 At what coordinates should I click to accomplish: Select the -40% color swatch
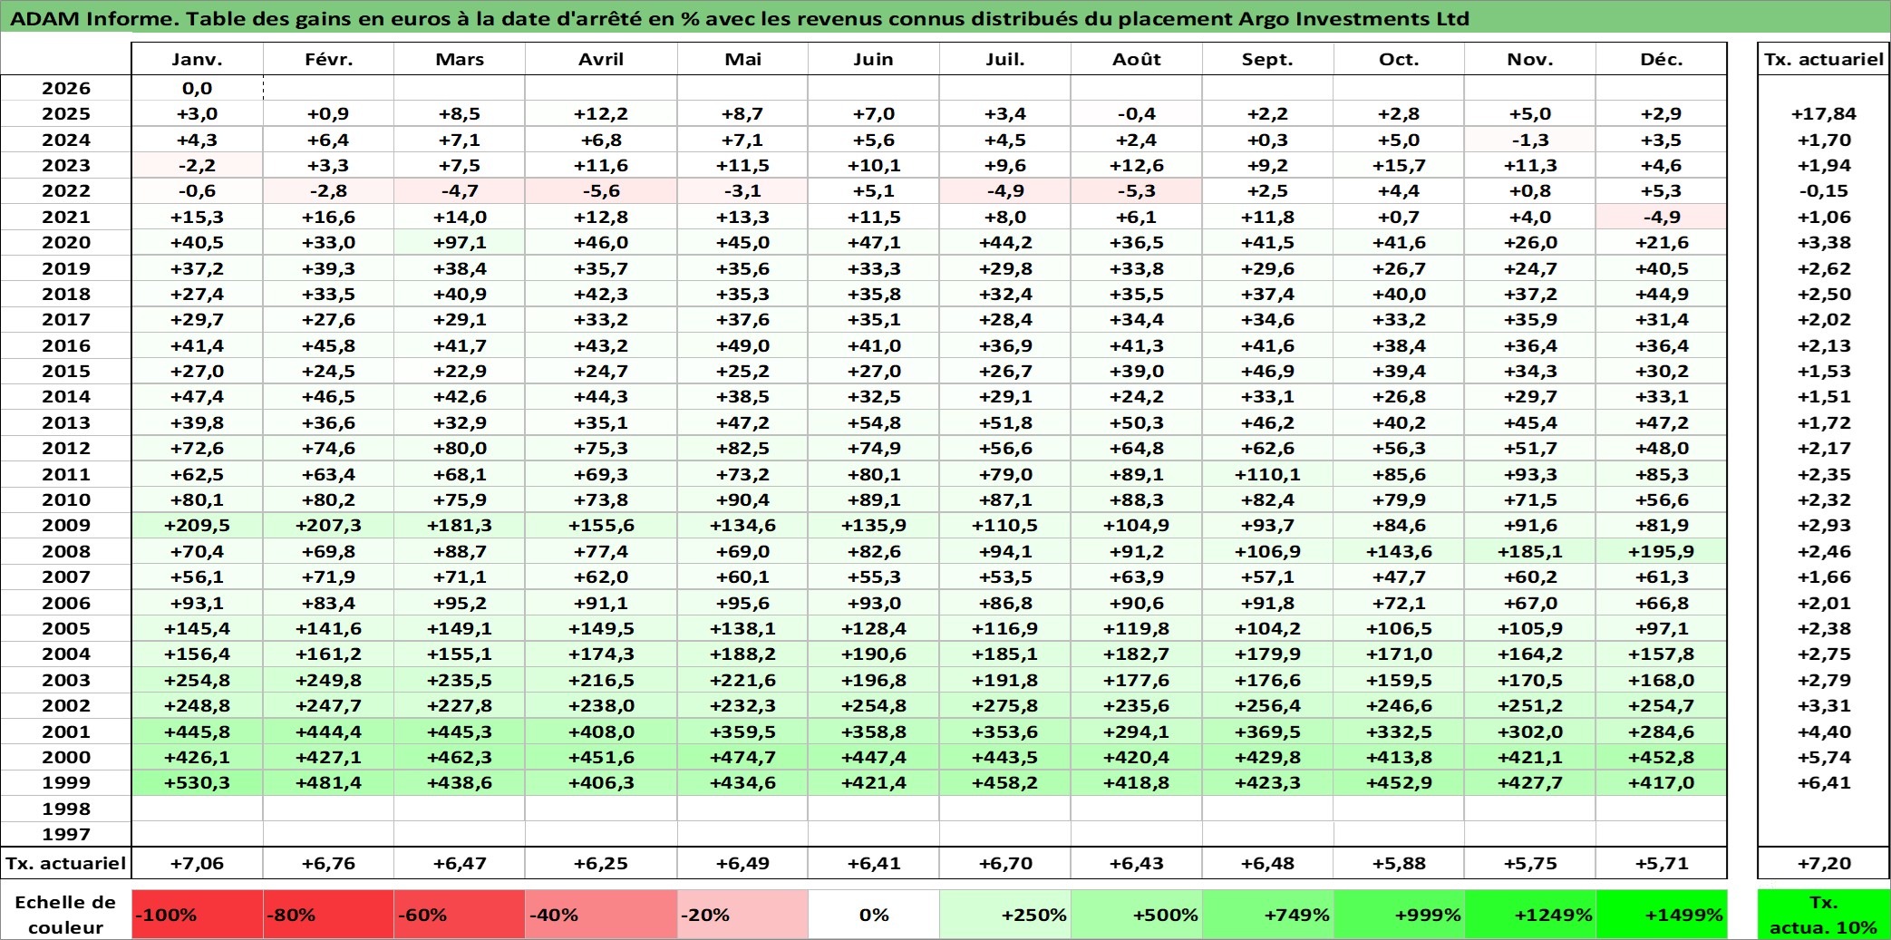tap(601, 915)
